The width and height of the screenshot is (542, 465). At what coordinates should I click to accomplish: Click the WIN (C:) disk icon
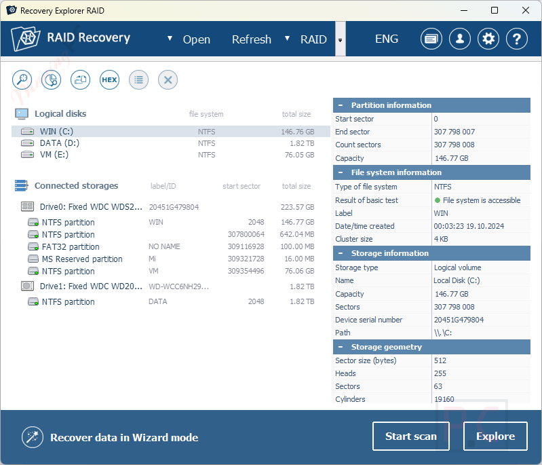tap(27, 132)
